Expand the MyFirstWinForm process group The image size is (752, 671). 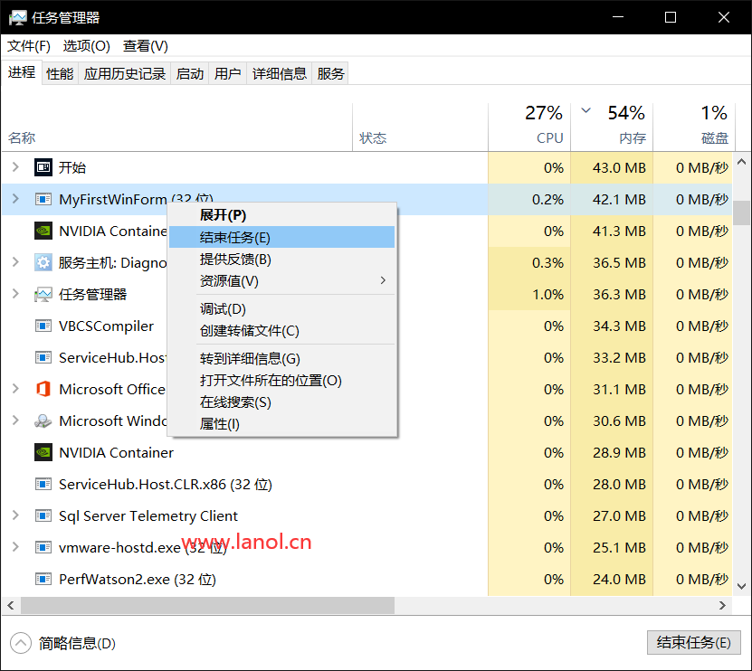[15, 198]
